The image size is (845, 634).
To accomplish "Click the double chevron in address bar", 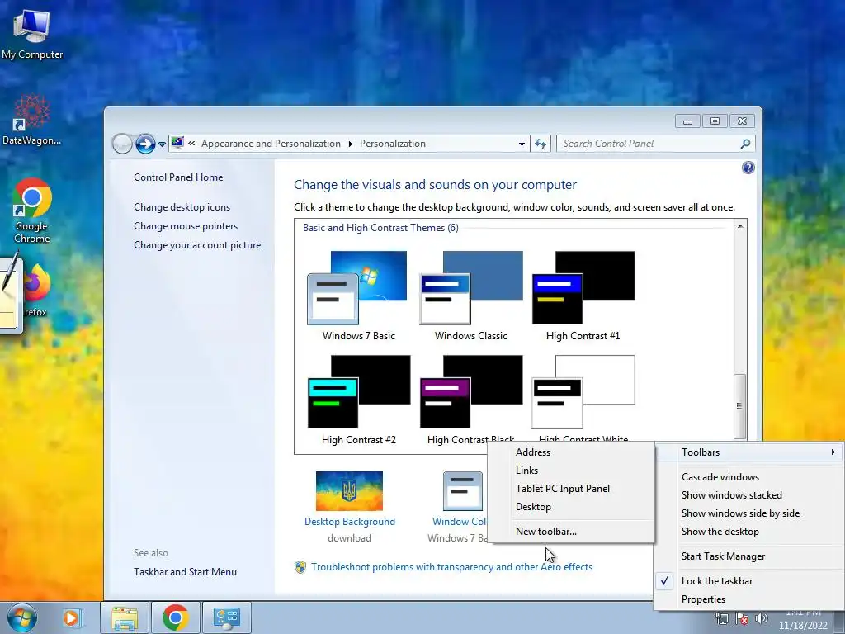I will coord(191,144).
